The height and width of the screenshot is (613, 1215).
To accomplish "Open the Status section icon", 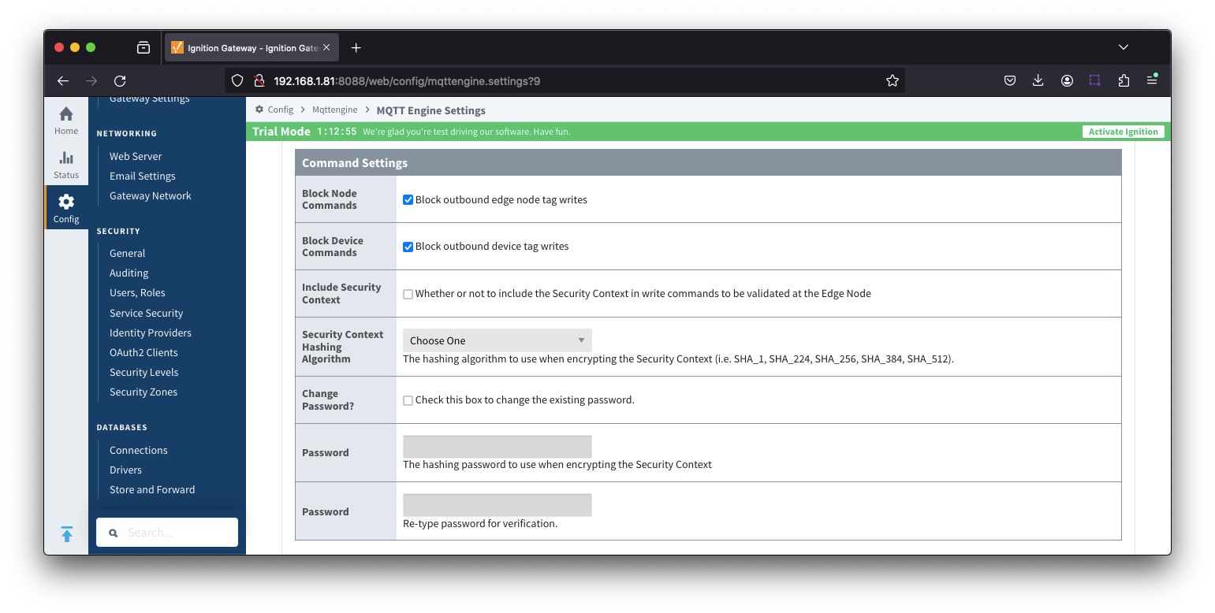I will [66, 164].
